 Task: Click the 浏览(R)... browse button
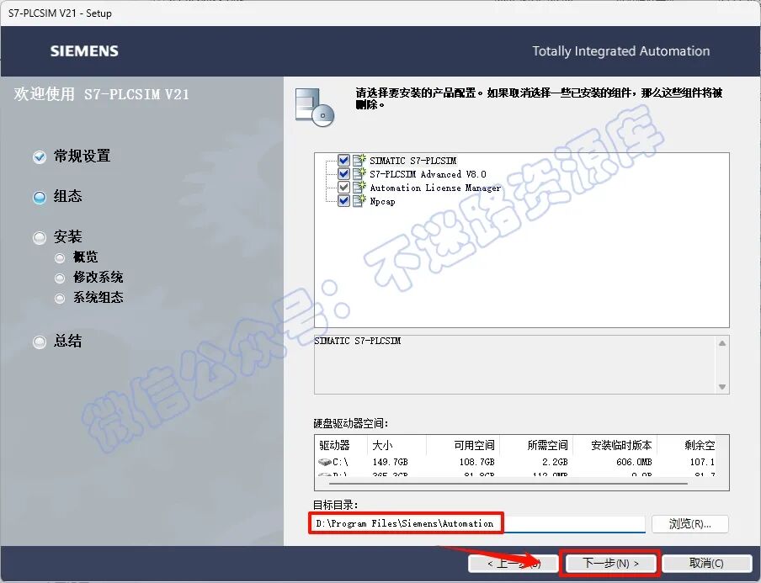coord(689,524)
